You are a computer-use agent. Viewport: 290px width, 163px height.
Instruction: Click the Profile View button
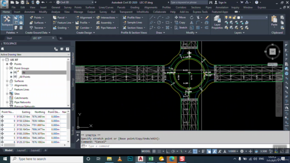133,17
